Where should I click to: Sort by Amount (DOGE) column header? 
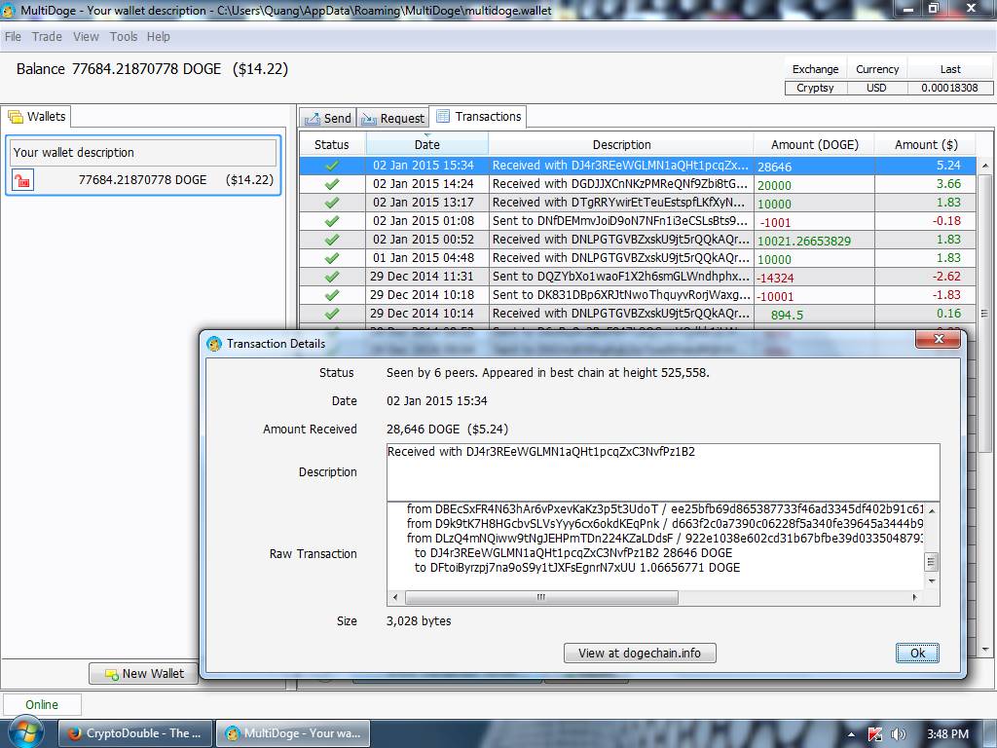(815, 144)
